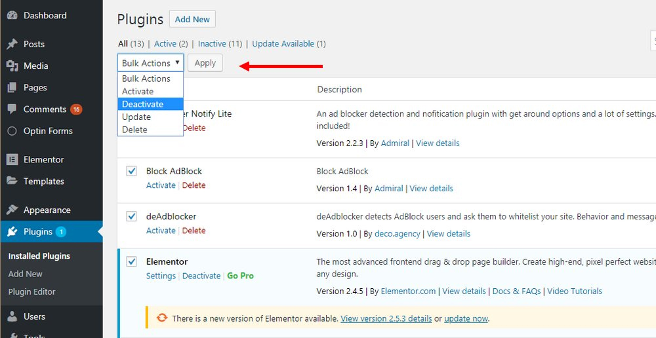Click update now link
This screenshot has height=338, width=656.
(x=466, y=318)
